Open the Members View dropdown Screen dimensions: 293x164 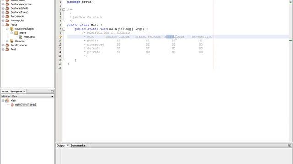[52, 96]
